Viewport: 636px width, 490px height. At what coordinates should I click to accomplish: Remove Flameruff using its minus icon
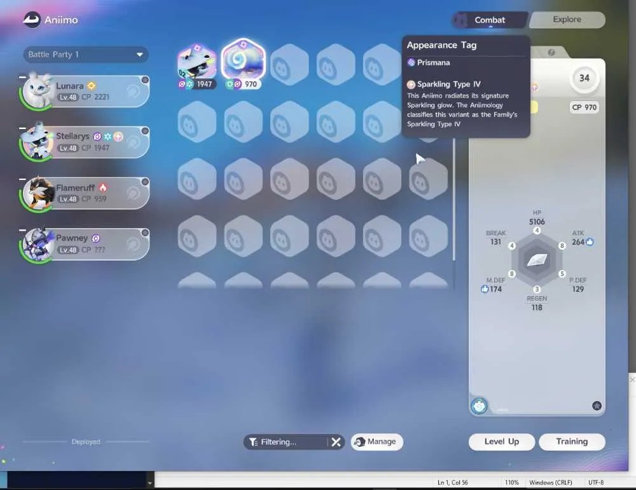coord(22,179)
